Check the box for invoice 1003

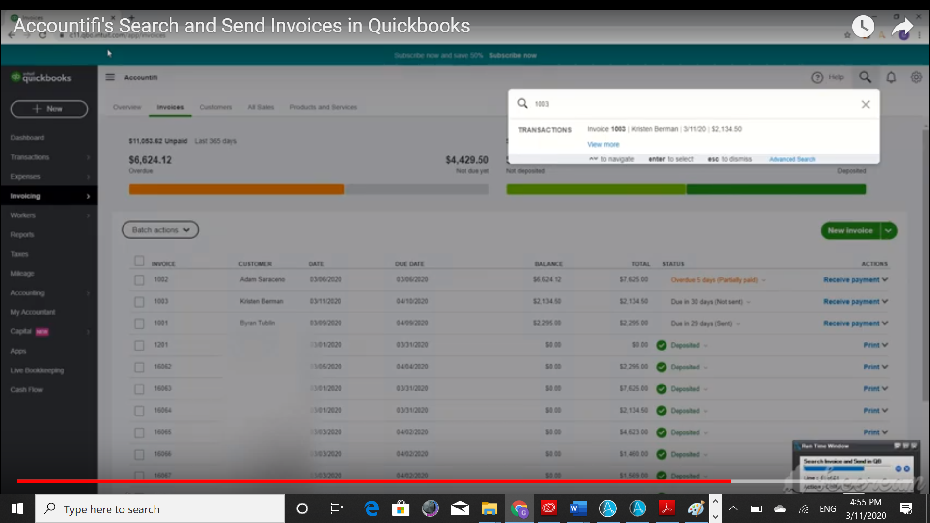tap(139, 302)
